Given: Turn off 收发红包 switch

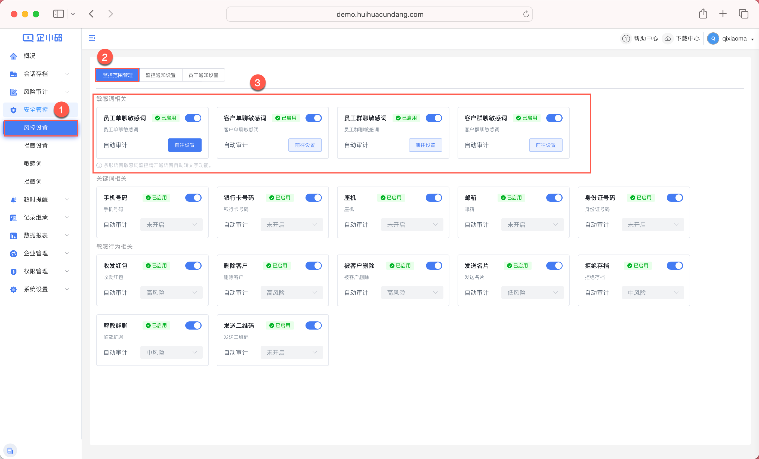Looking at the screenshot, I should click(193, 266).
